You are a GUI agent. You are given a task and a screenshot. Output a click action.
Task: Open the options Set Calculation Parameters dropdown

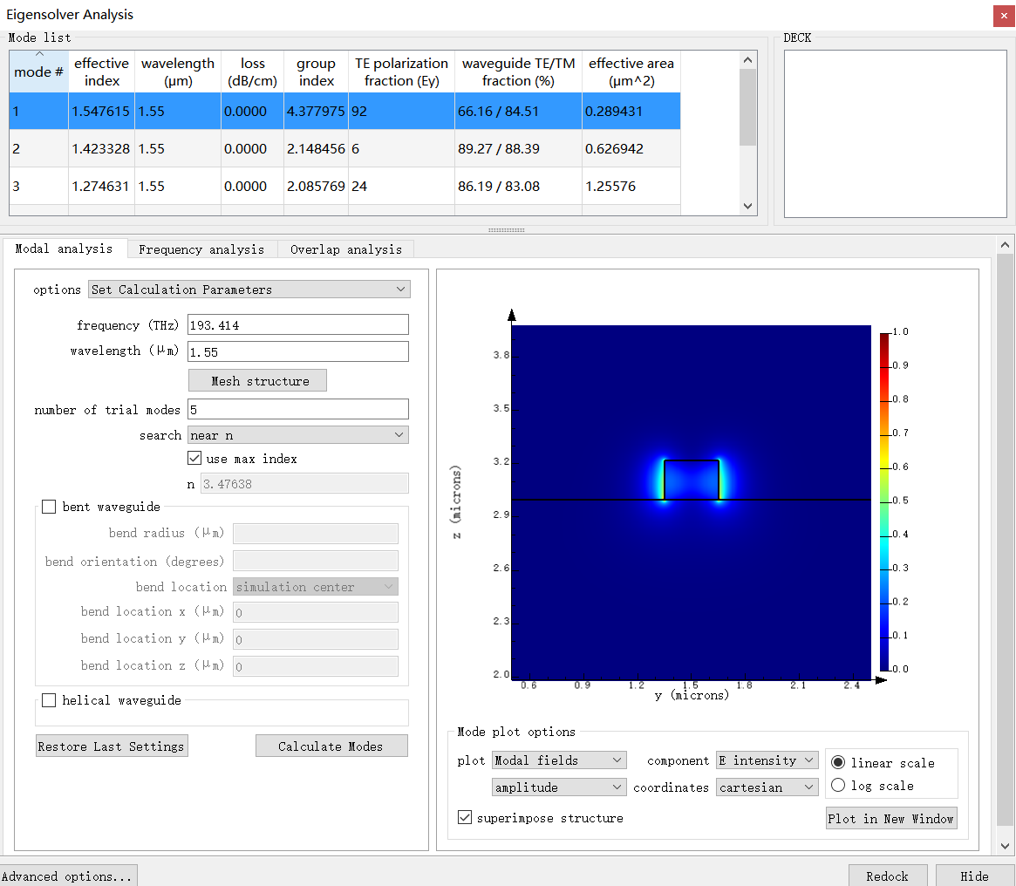[249, 290]
